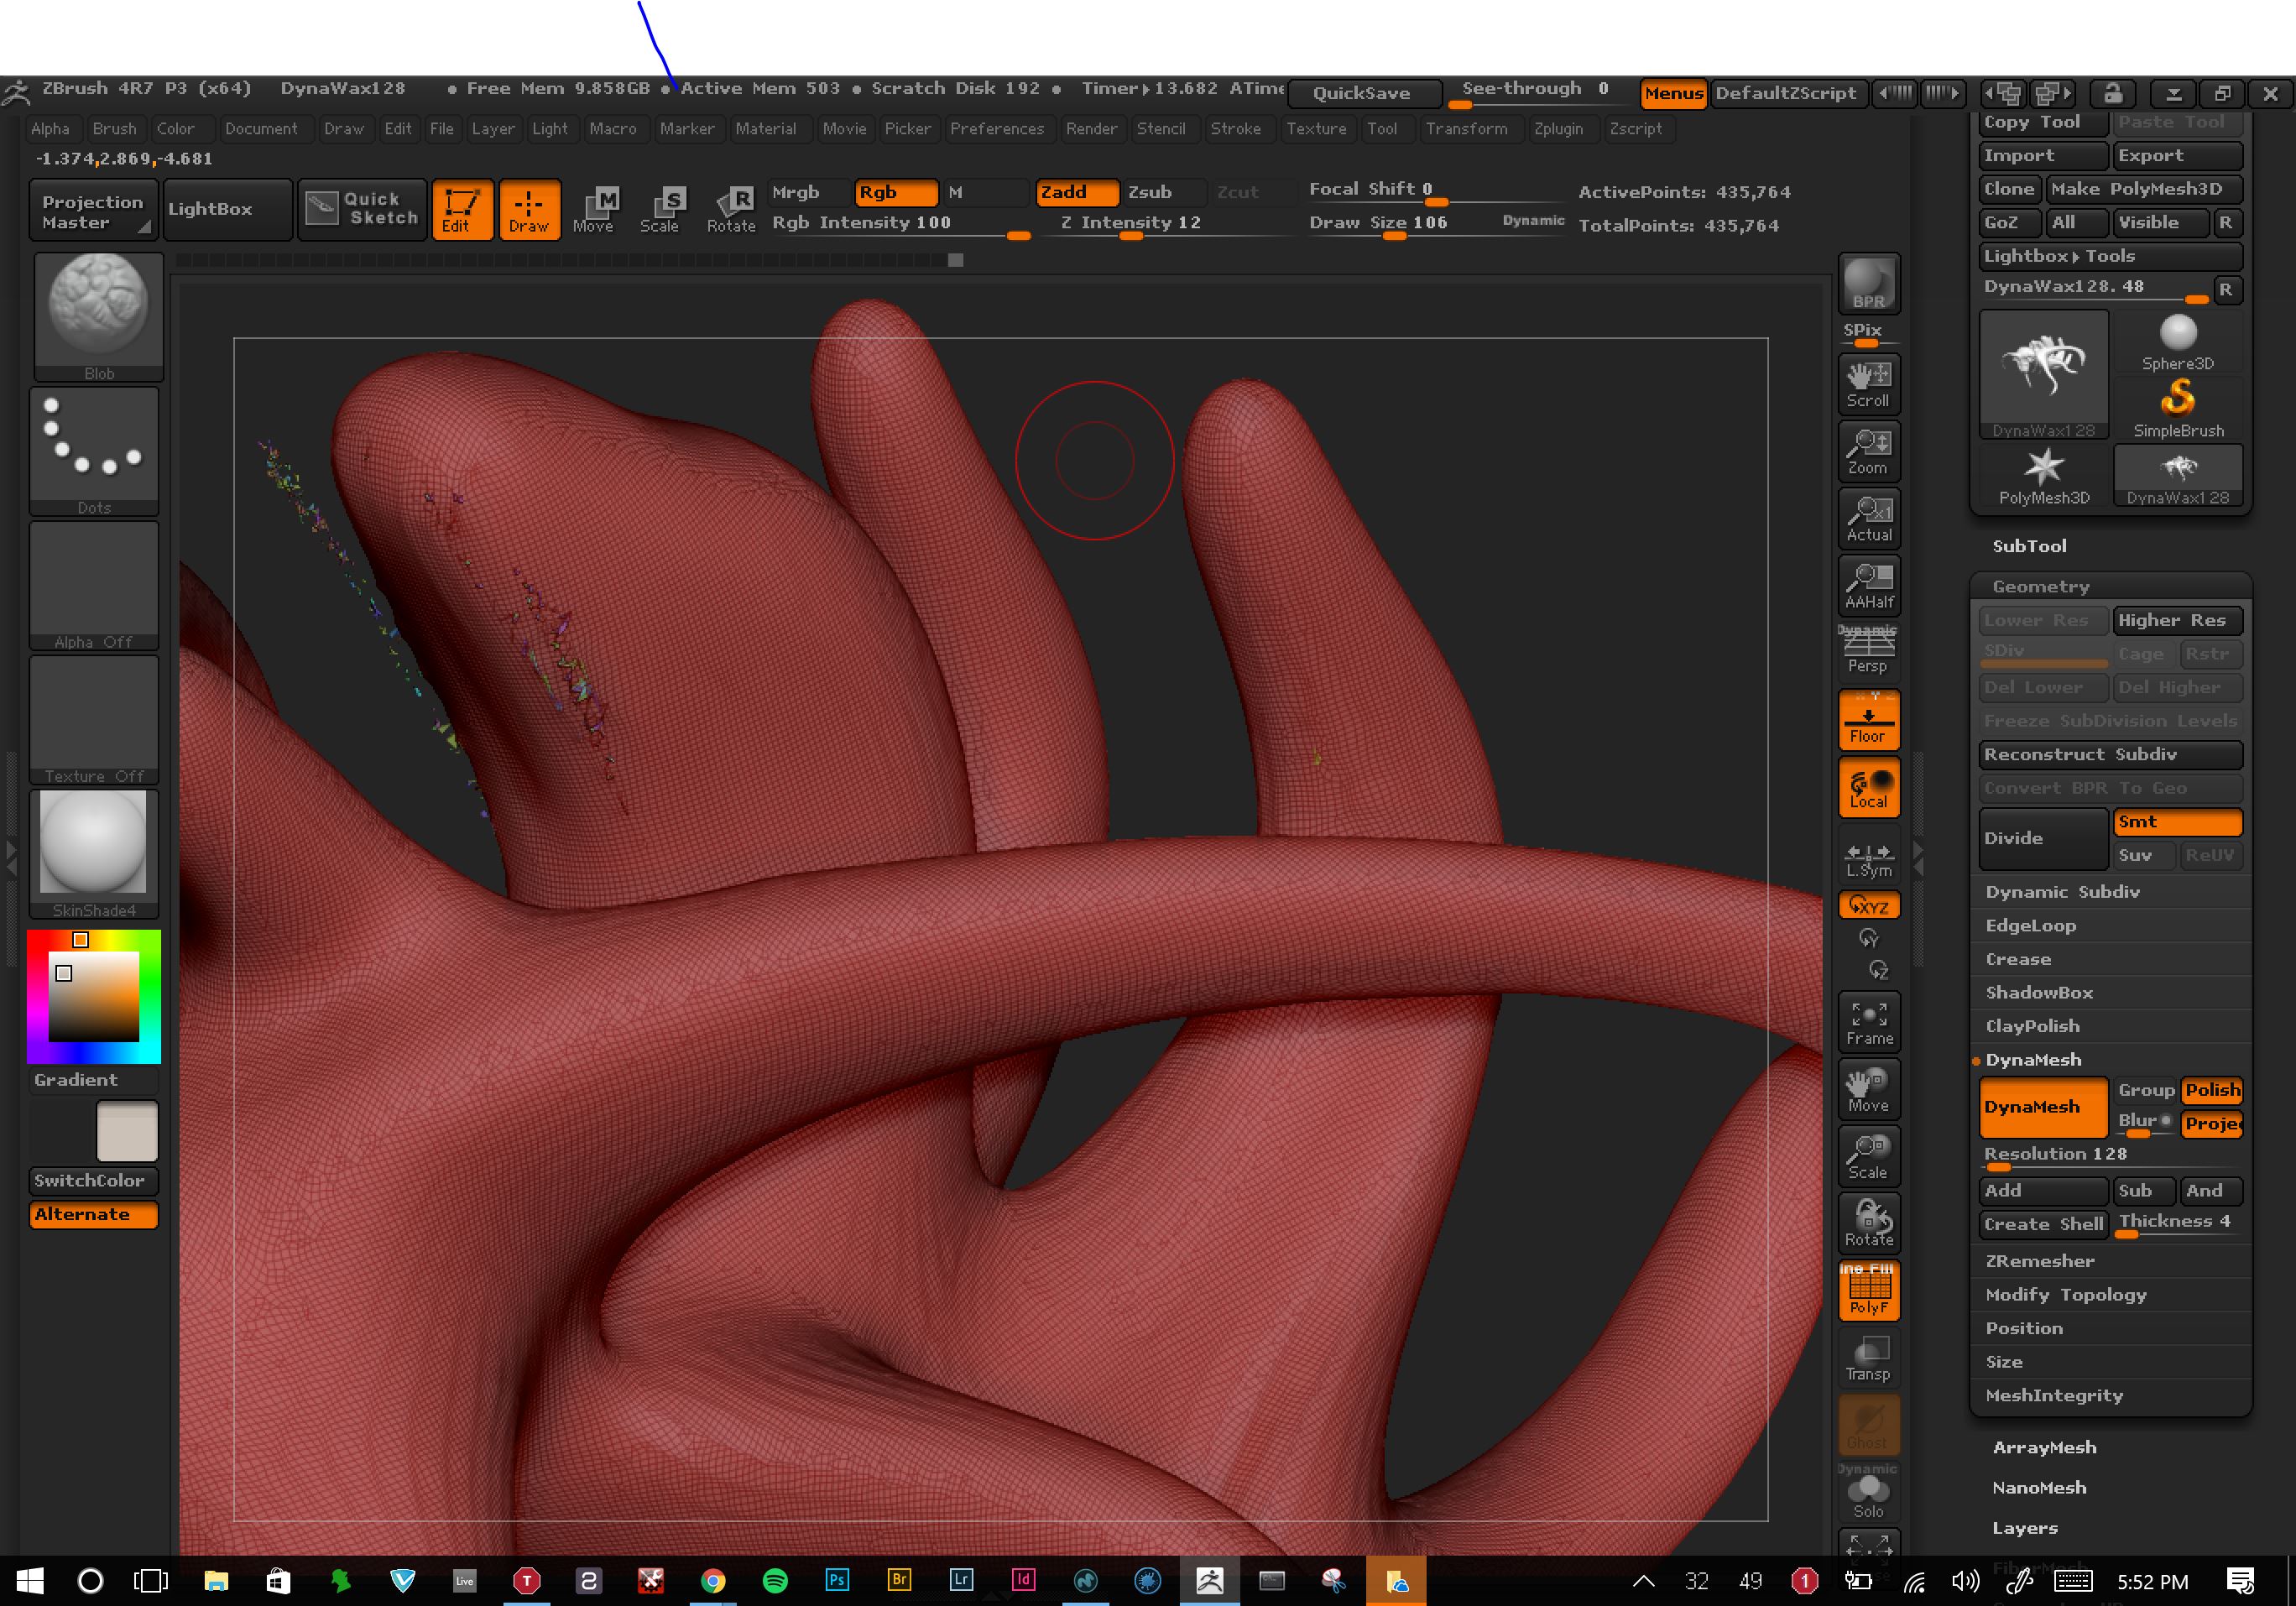The image size is (2296, 1606).
Task: Open the SkinShade4 material selector
Action: point(94,853)
